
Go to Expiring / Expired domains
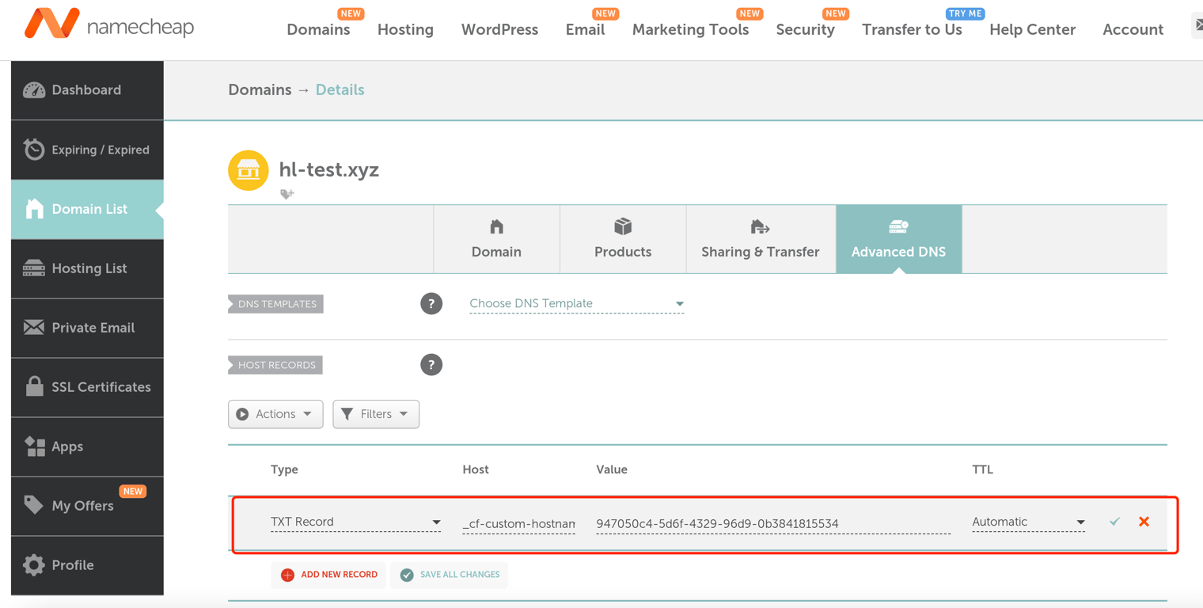pyautogui.click(x=87, y=150)
